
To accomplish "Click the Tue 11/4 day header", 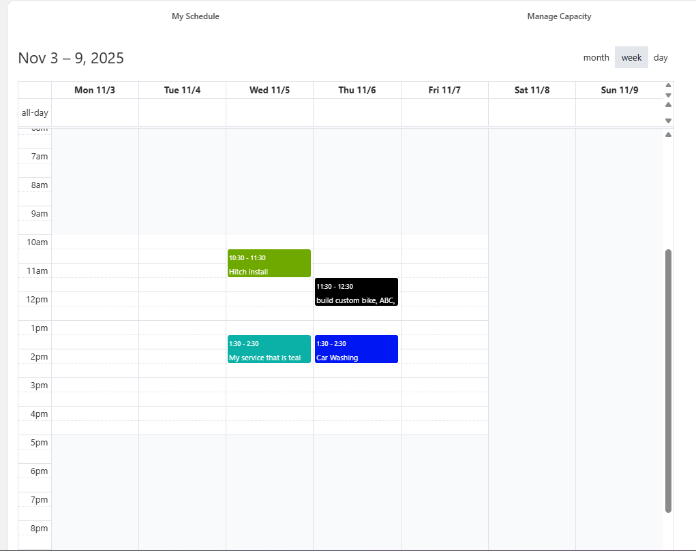I will pos(182,91).
